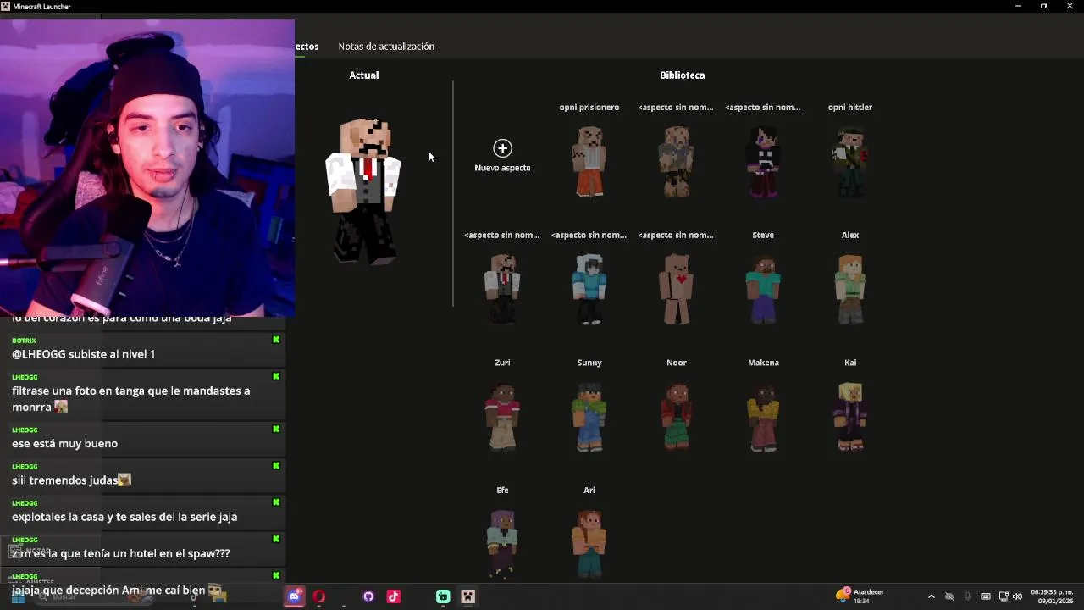This screenshot has width=1084, height=610.
Task: Select unnamed skin wearing blue hoodie
Action: pyautogui.click(x=589, y=289)
